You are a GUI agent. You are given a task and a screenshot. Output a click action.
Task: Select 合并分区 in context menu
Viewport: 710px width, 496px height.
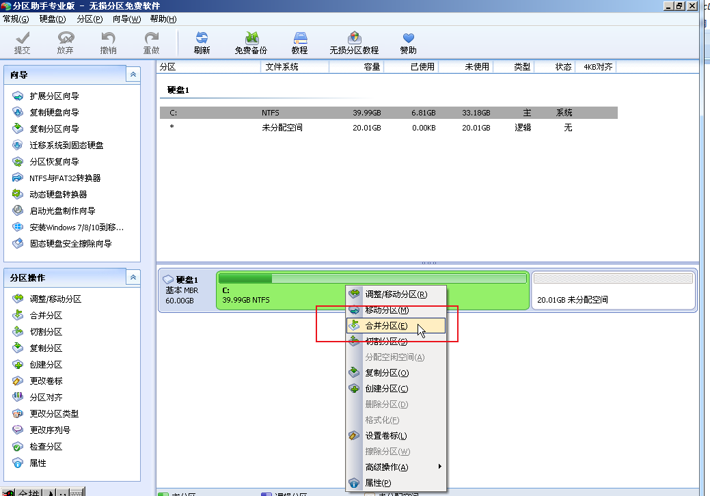[x=386, y=326]
